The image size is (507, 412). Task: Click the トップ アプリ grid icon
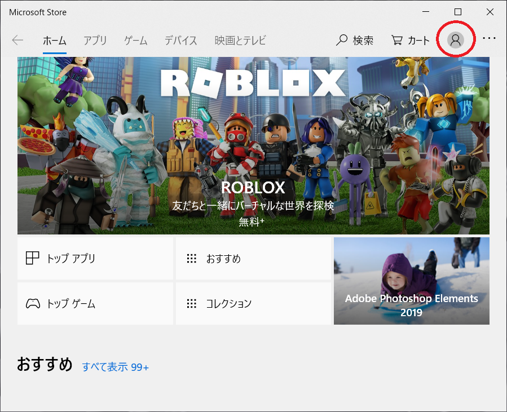32,258
